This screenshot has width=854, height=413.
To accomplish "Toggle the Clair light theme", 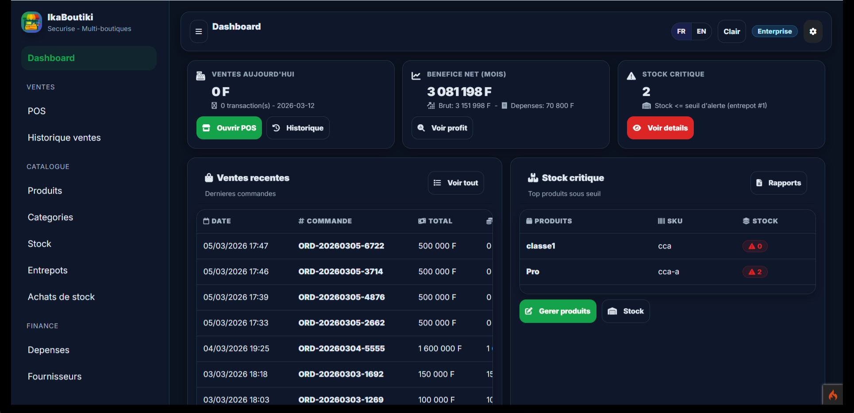I will 731,31.
